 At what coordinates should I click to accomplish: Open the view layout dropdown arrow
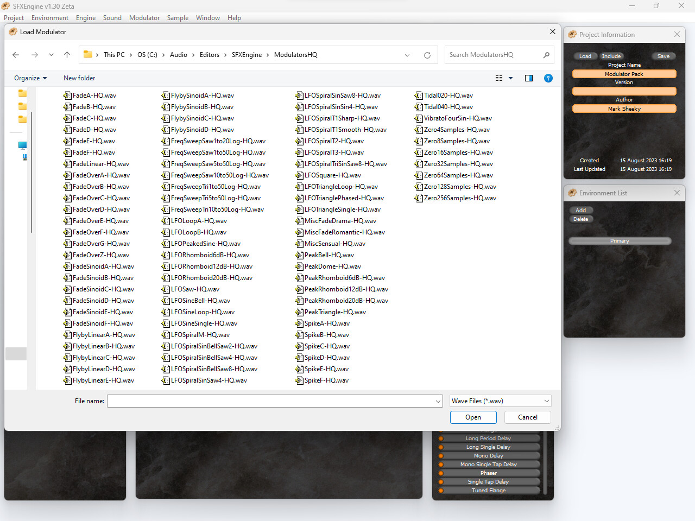[x=509, y=78]
